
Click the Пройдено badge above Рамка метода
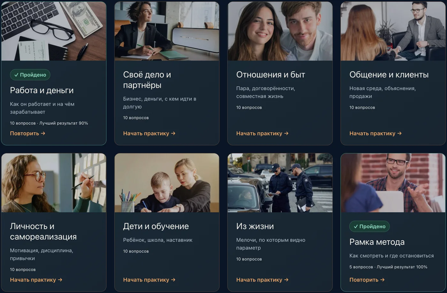[369, 226]
